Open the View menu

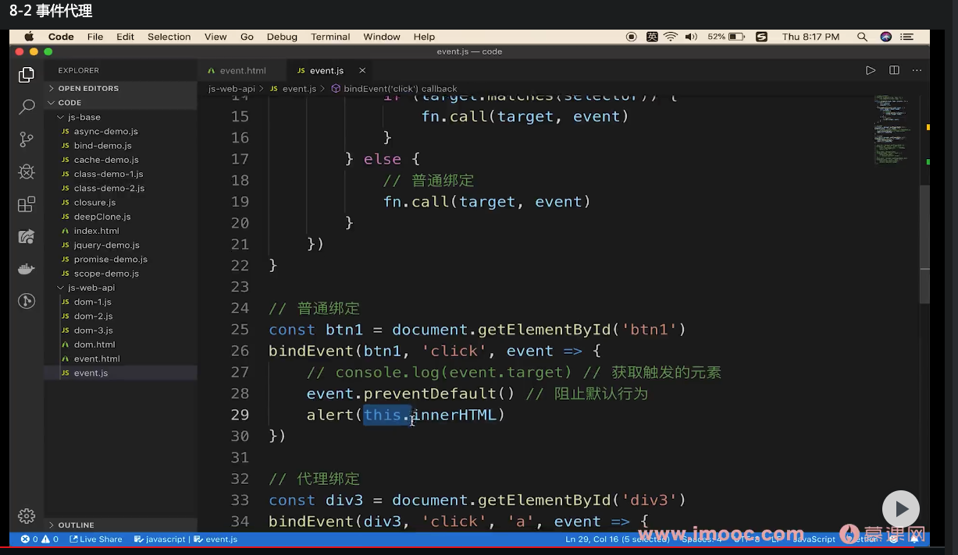[x=215, y=37]
